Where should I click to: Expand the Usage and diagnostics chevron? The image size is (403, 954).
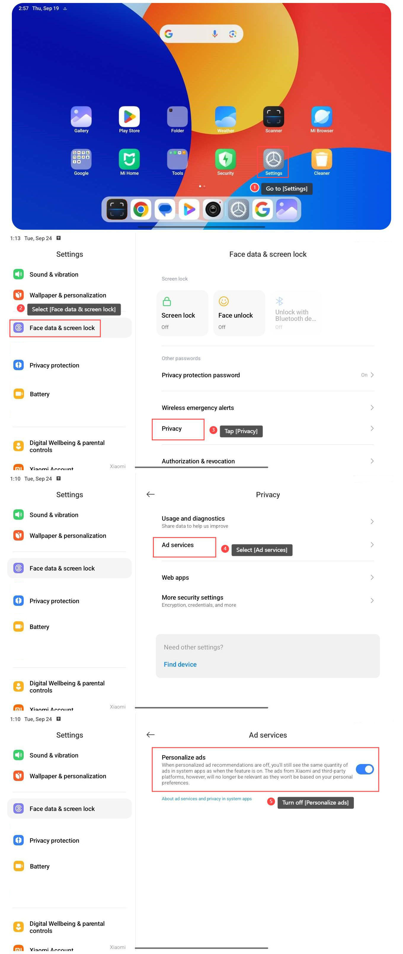pos(372,522)
